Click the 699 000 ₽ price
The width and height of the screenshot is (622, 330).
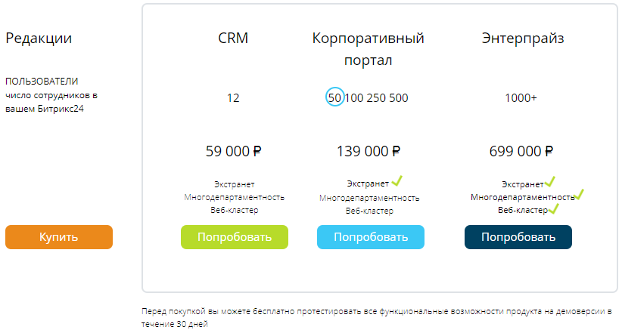point(521,151)
